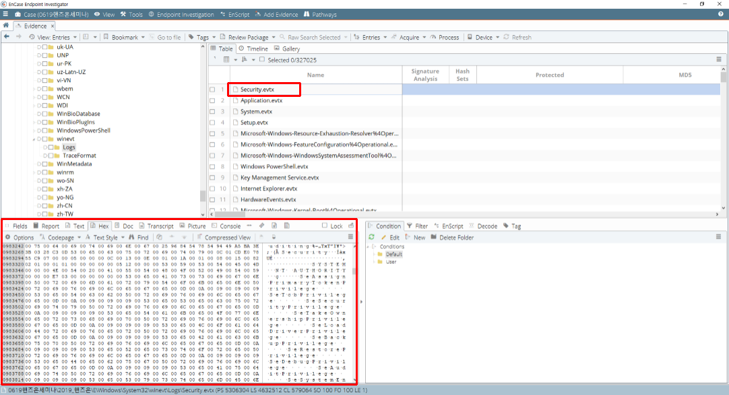Image resolution: width=729 pixels, height=395 pixels.
Task: Open the hex view pane hamburger menu
Action: pos(350,237)
